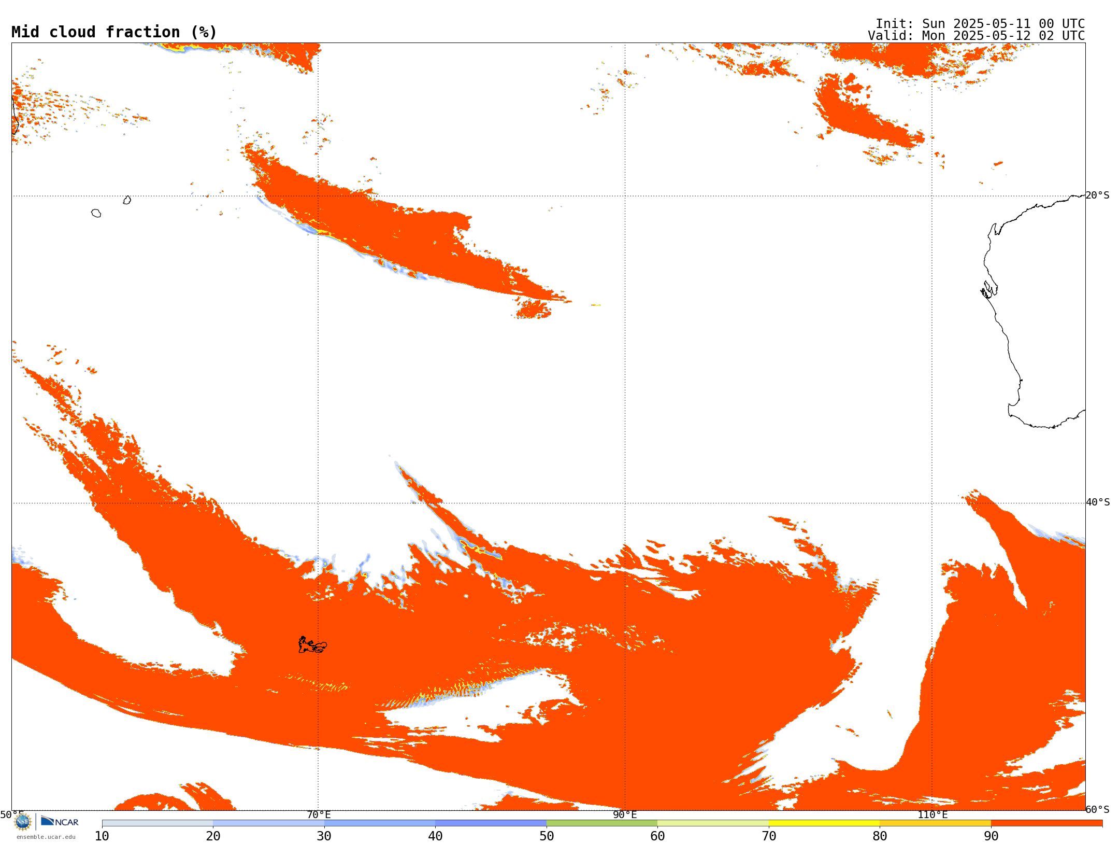The width and height of the screenshot is (1119, 843).
Task: Click the Valid time 'Mon 2025-05-12 02 UTC'
Action: click(x=1003, y=36)
